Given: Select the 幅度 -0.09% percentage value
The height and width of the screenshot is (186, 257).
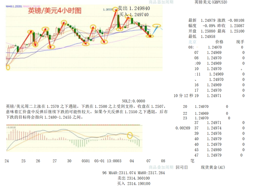Looking at the screenshot, I should coord(202,26).
